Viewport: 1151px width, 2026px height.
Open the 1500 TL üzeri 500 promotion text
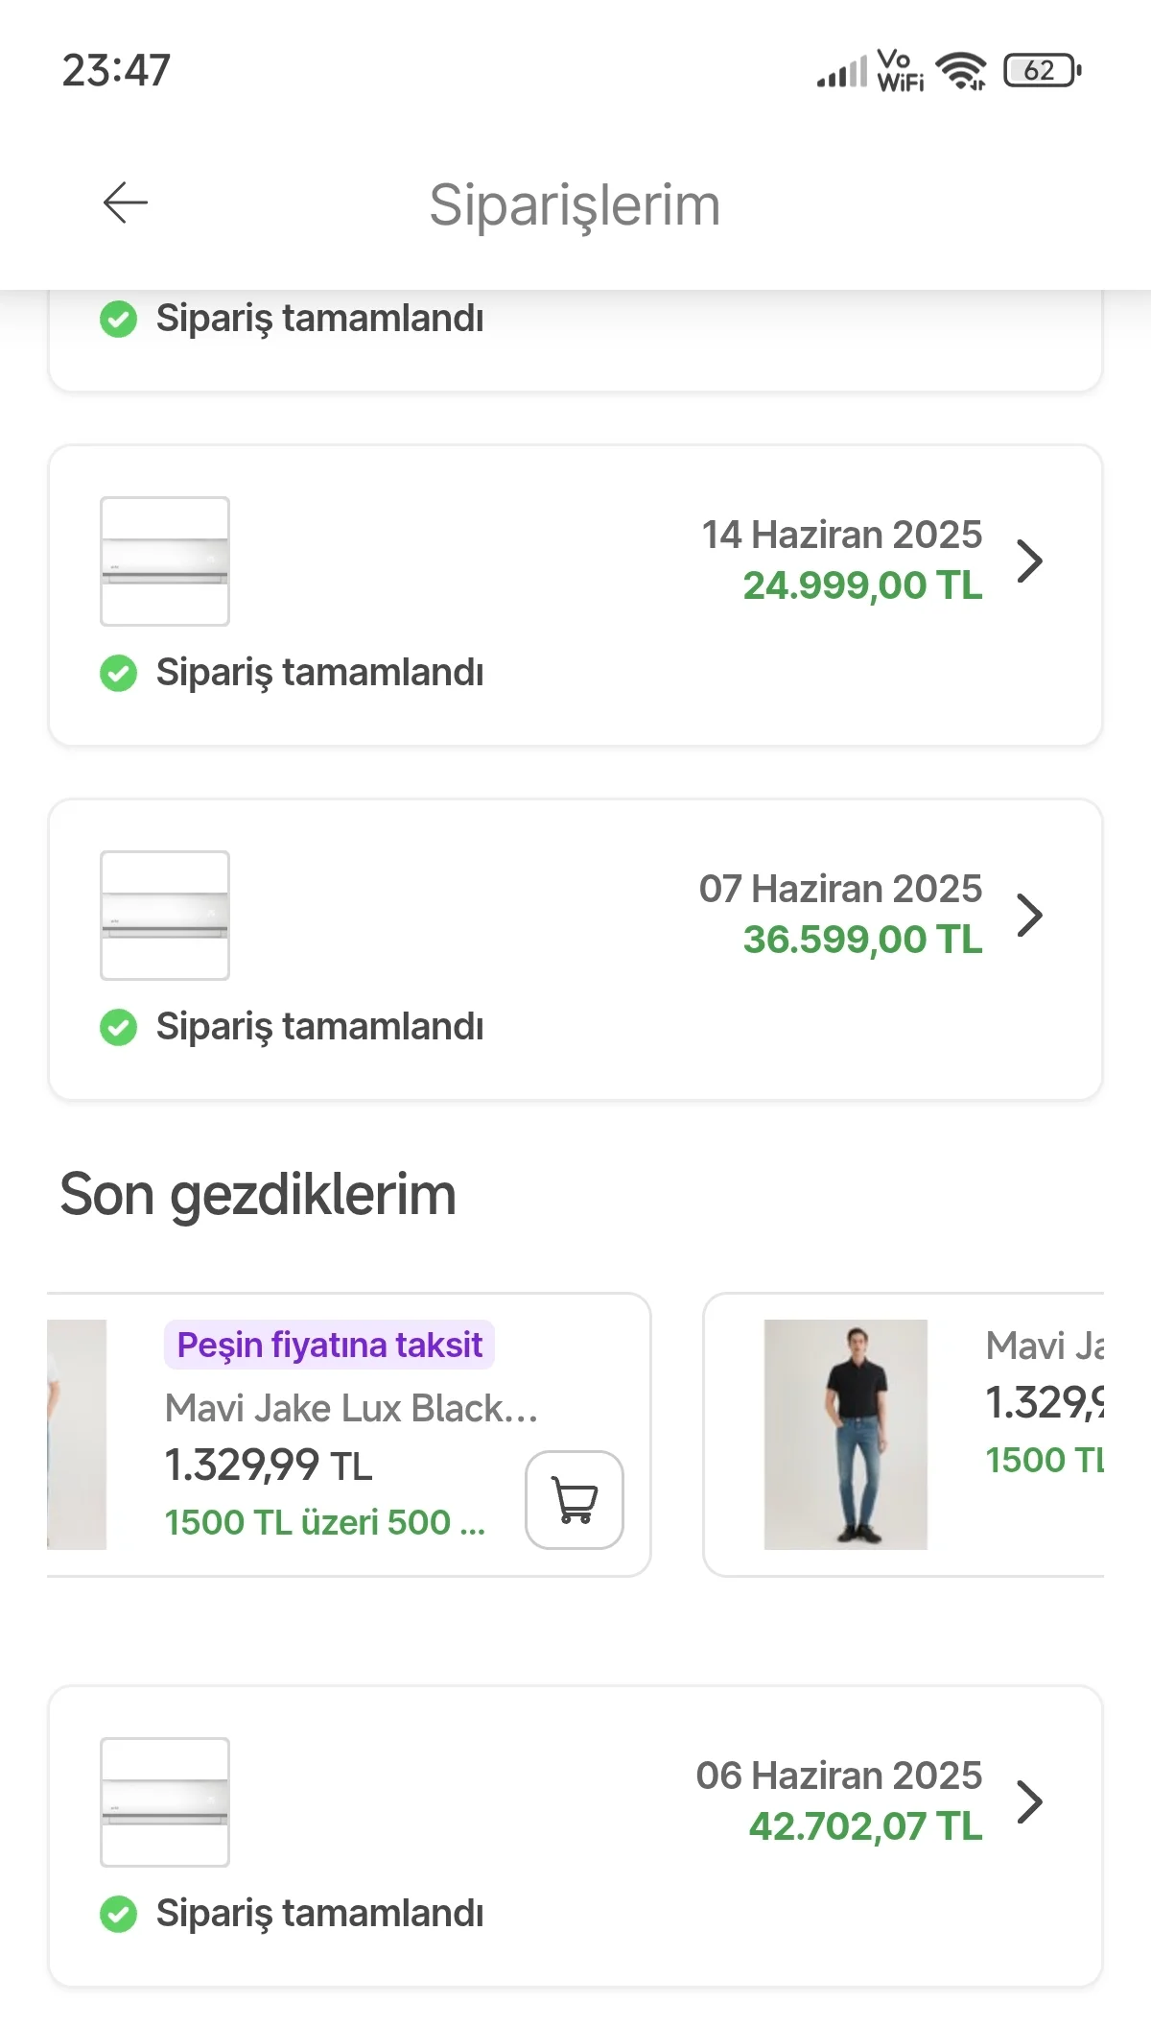pyautogui.click(x=324, y=1522)
